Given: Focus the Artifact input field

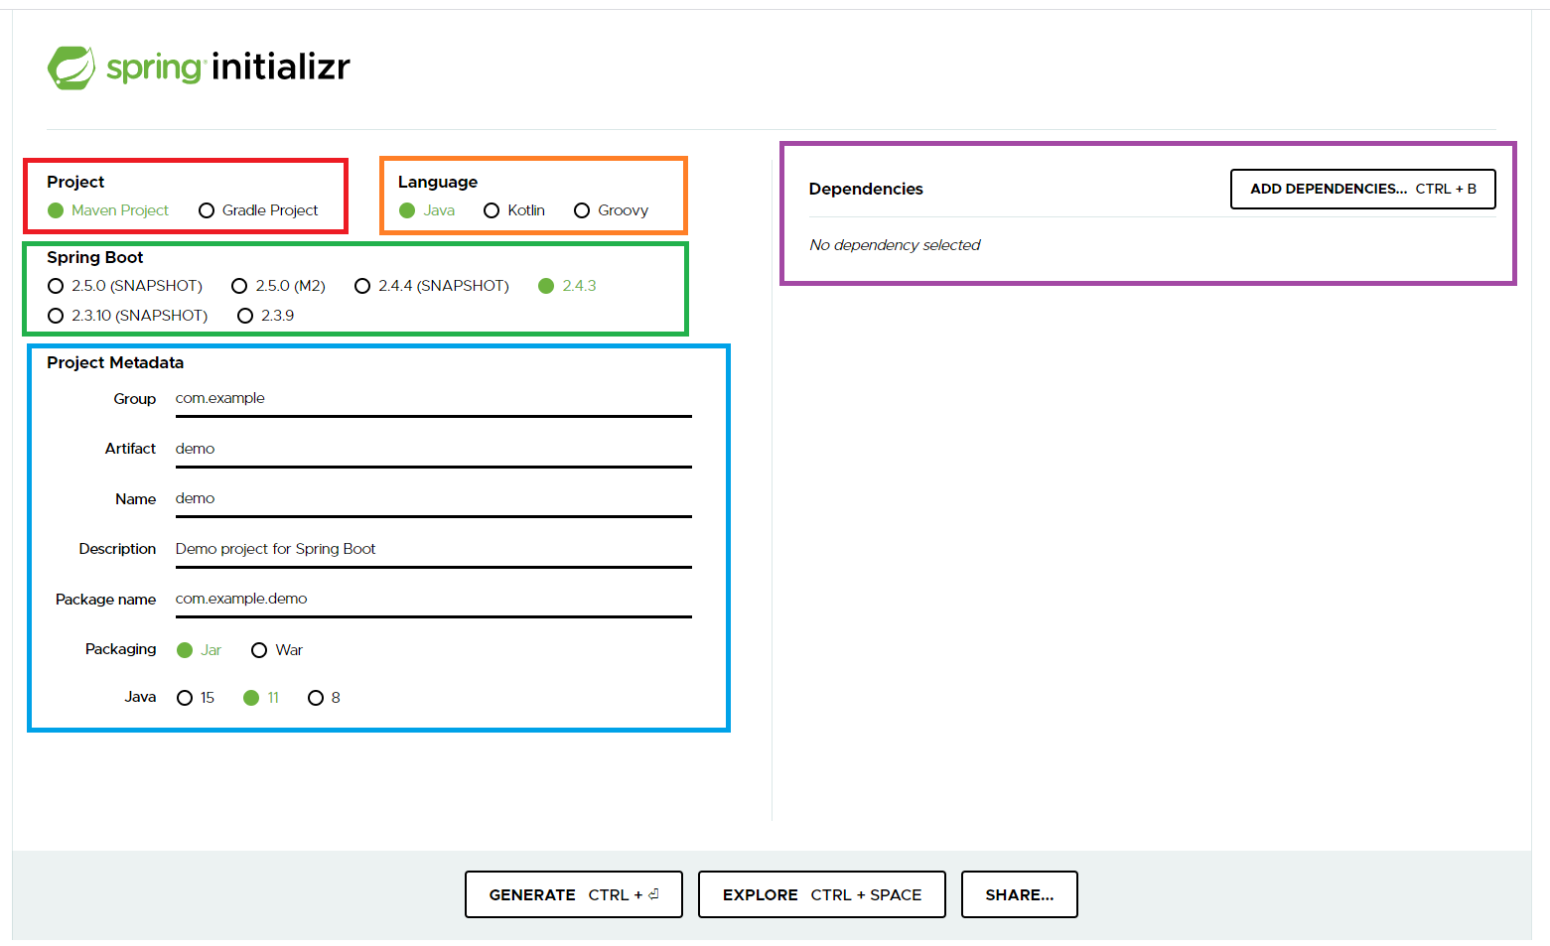Looking at the screenshot, I should click(434, 450).
